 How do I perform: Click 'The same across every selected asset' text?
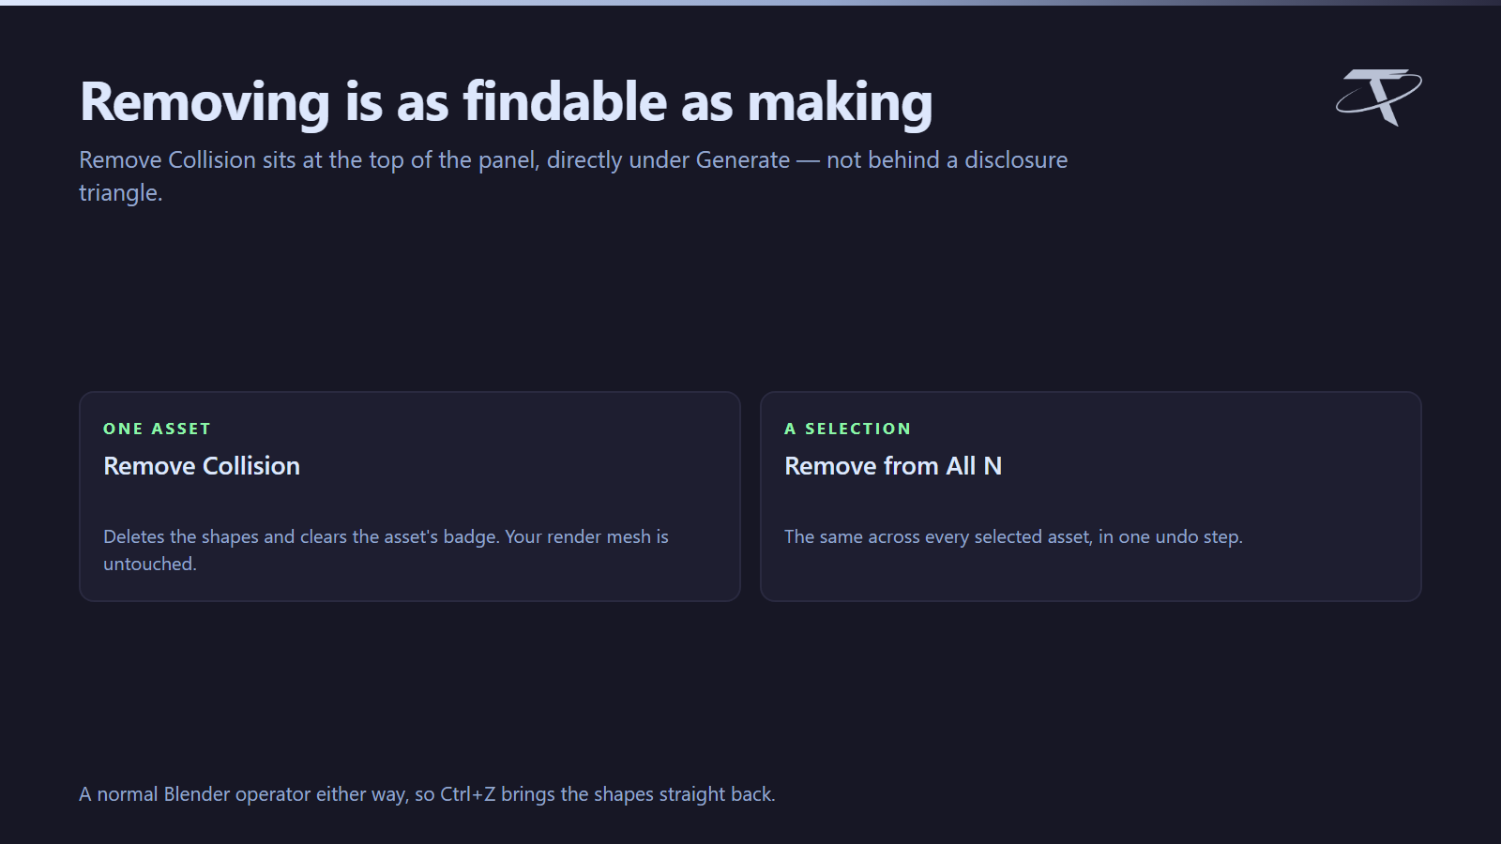pyautogui.click(x=938, y=536)
